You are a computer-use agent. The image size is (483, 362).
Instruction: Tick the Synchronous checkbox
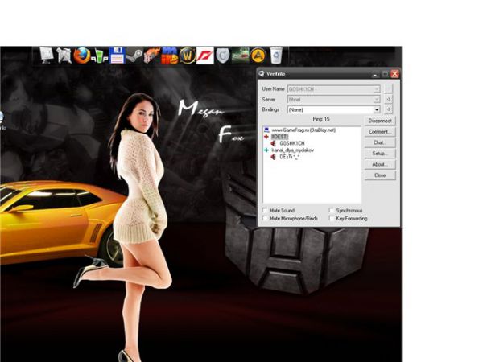click(x=332, y=210)
